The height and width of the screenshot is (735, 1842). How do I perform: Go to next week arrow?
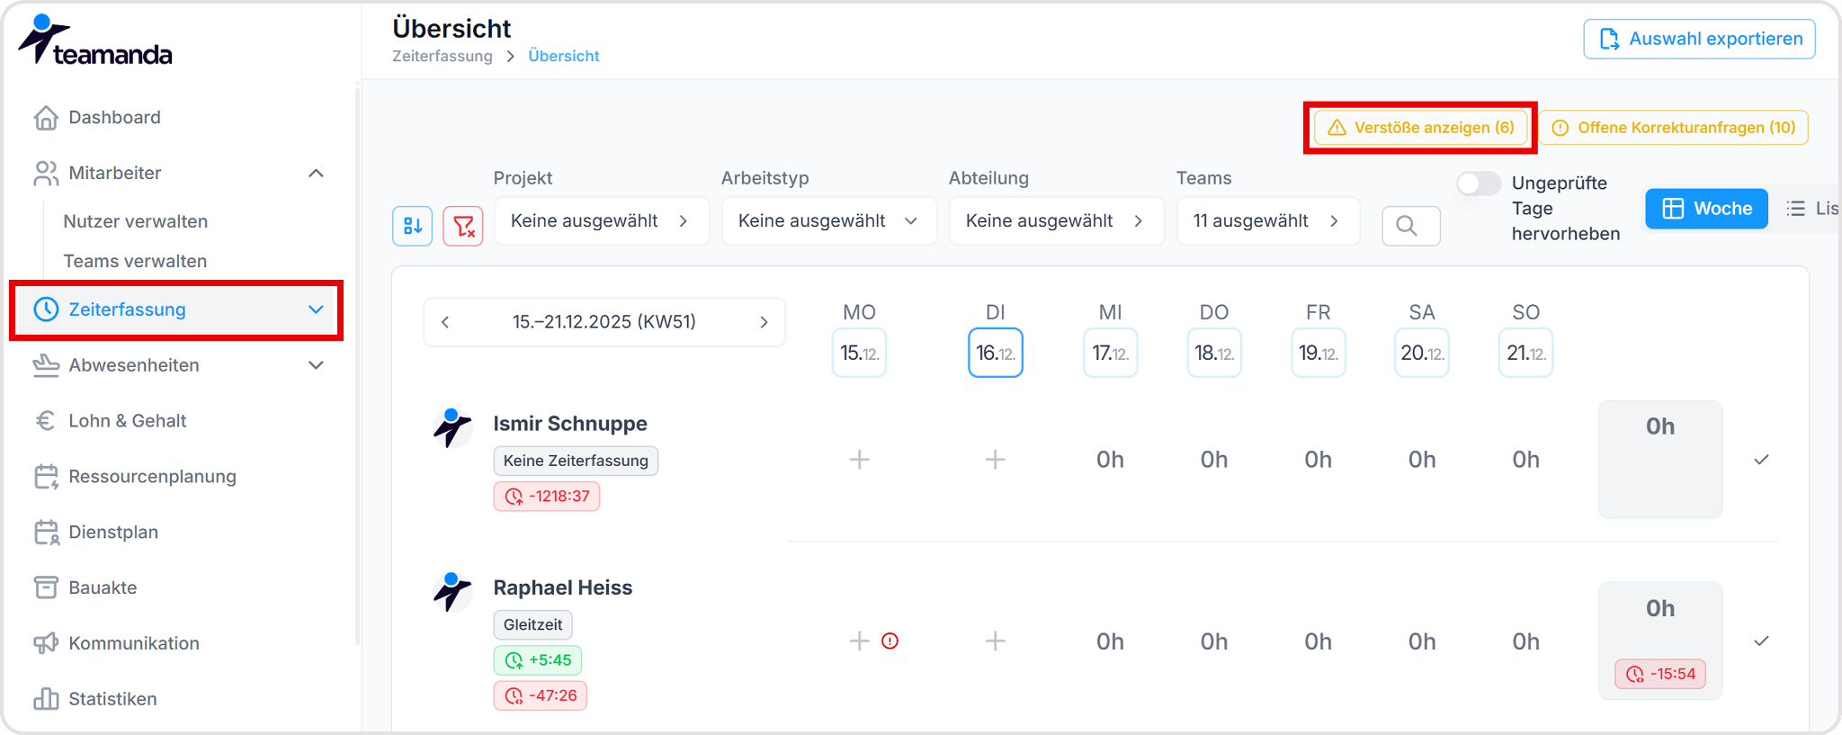[x=764, y=322]
